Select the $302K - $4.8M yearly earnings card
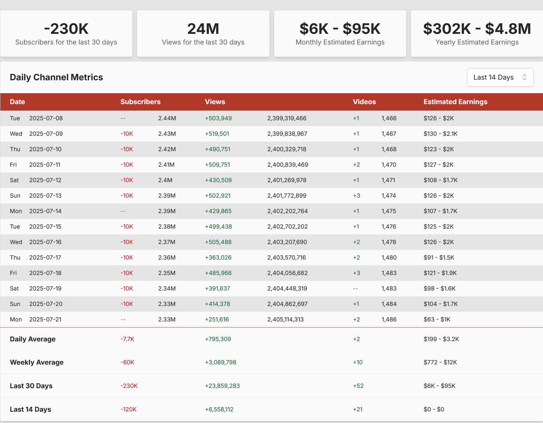 coord(477,34)
